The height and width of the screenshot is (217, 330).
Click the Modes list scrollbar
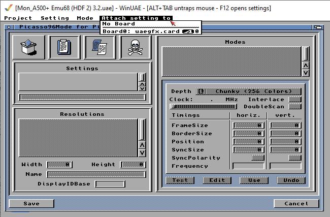(x=306, y=54)
